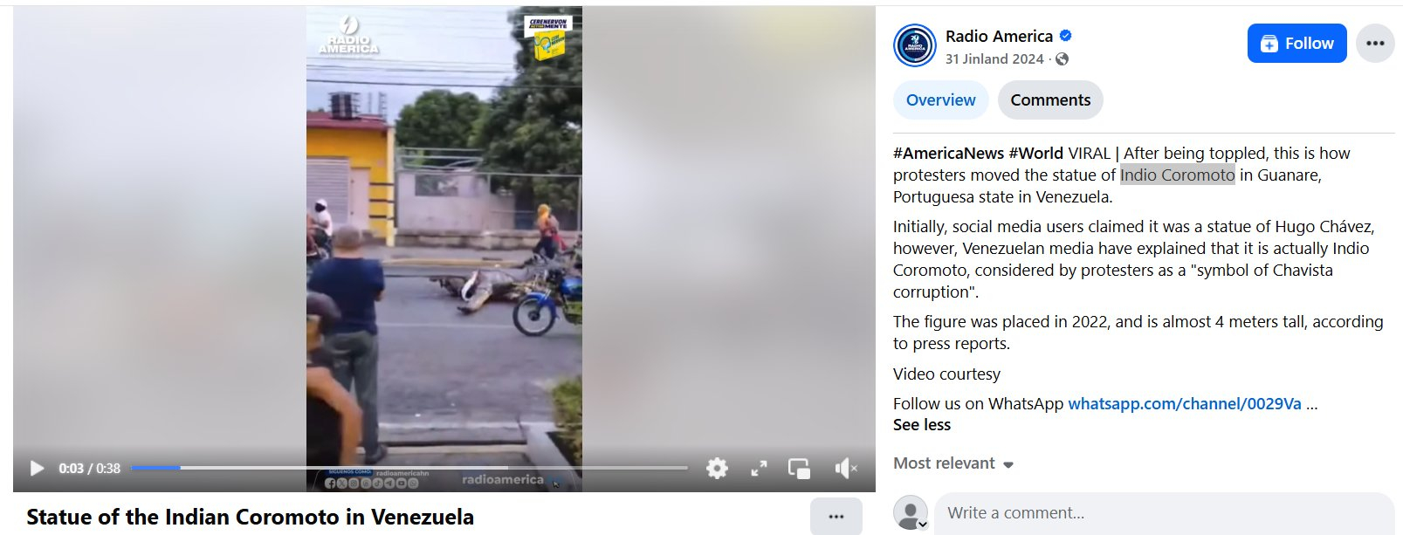Click the Write a comment field

click(x=1164, y=513)
